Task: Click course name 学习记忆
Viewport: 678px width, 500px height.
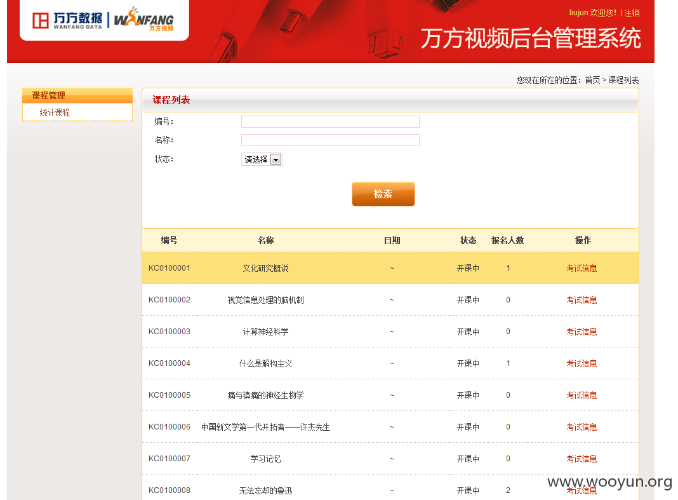Action: (x=265, y=459)
